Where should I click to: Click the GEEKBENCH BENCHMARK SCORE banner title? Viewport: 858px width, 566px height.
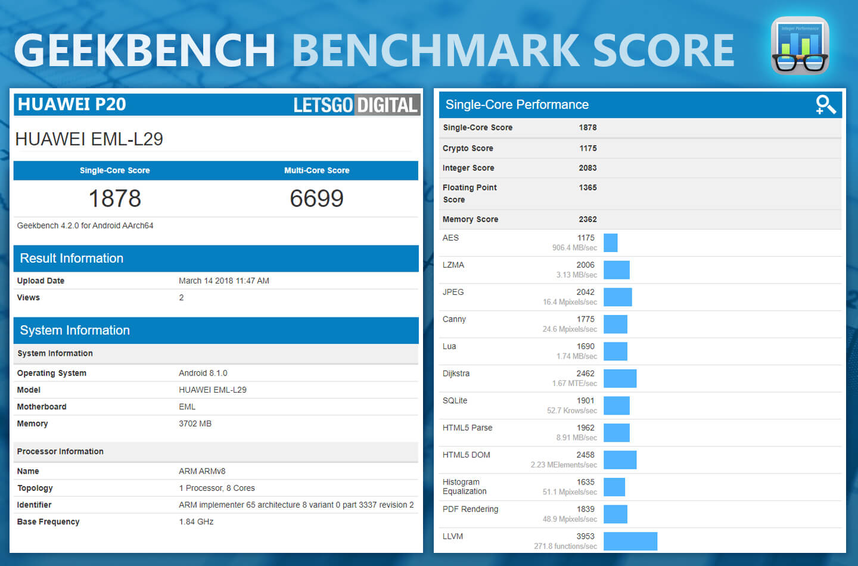pyautogui.click(x=374, y=50)
